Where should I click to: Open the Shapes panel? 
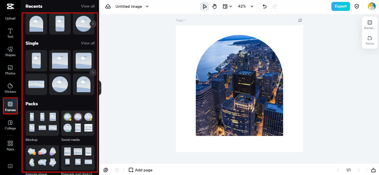tap(10, 51)
